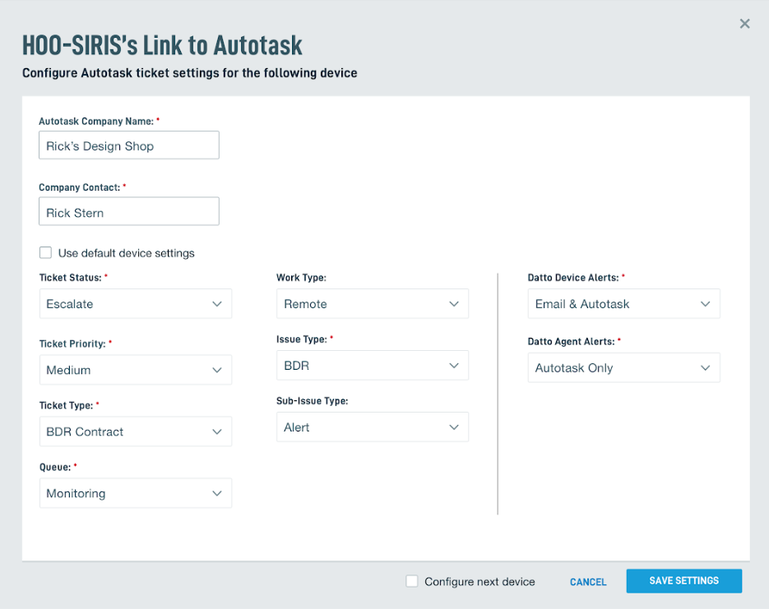
Task: Close the Link to Autotask dialog
Action: click(744, 24)
